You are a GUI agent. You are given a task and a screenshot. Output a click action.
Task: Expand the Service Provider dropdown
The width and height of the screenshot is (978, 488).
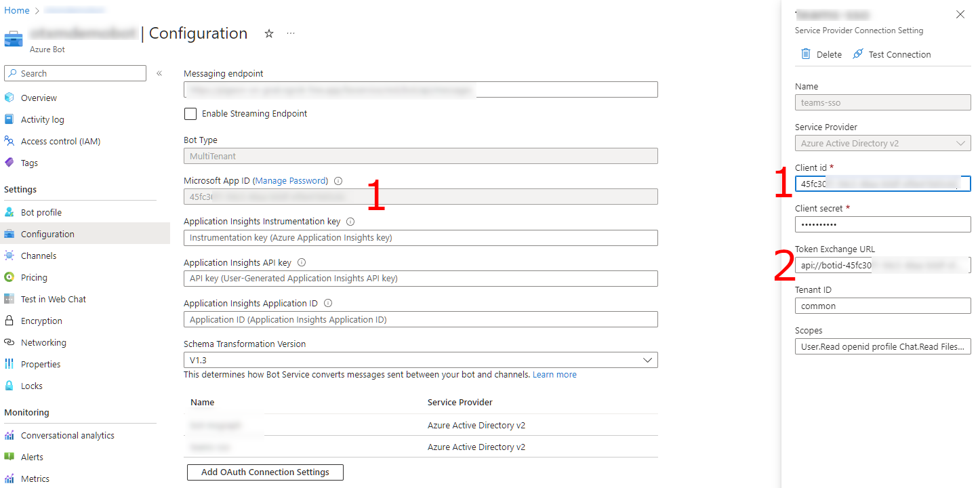coord(962,143)
